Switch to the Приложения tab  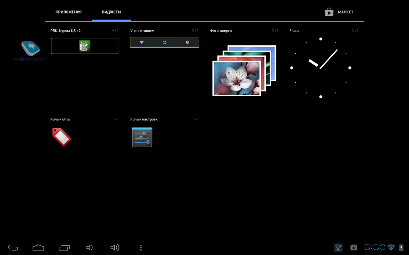[68, 12]
